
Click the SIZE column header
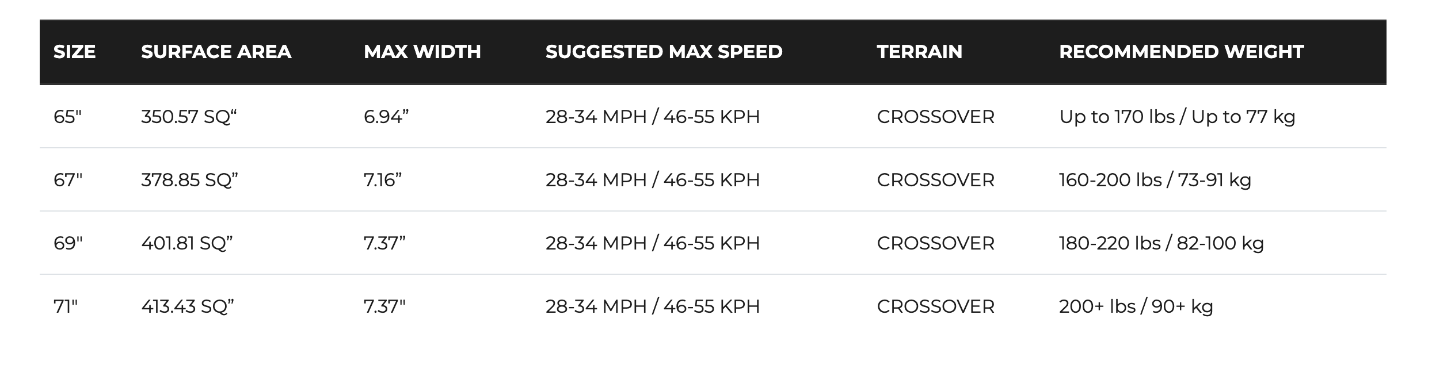[74, 52]
